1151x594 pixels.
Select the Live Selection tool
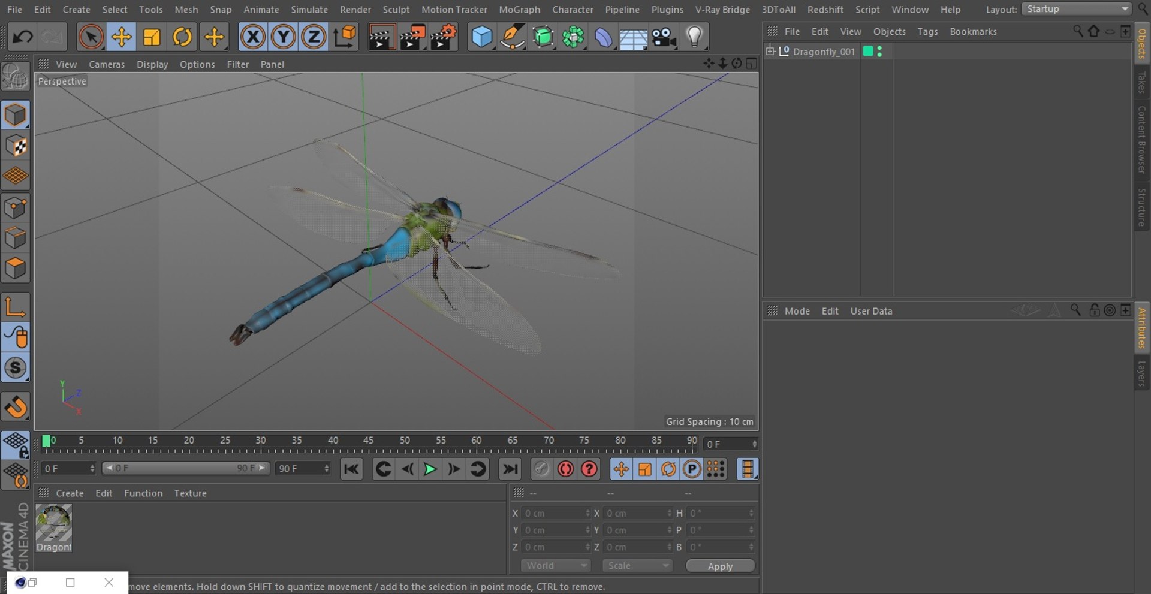click(x=91, y=37)
